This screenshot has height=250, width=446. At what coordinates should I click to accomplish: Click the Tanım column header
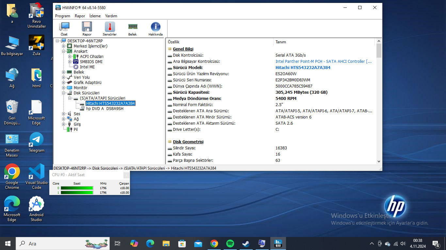[x=324, y=42]
